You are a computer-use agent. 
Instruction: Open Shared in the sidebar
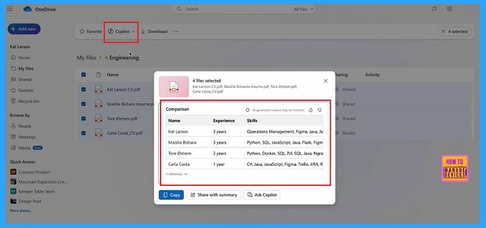click(21, 79)
